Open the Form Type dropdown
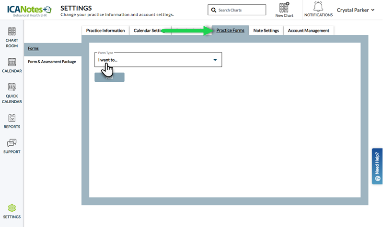This screenshot has height=227, width=383. coord(158,60)
